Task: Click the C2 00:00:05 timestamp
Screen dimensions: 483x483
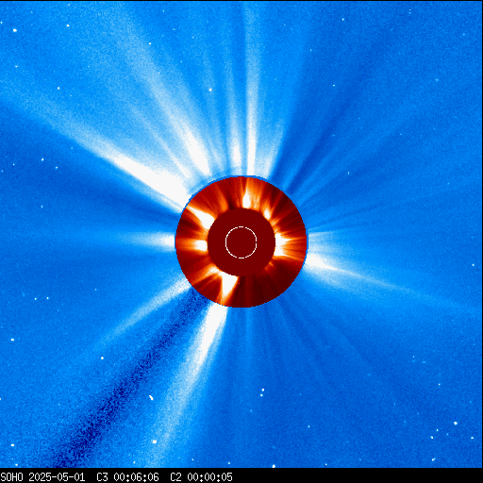Action: [x=201, y=477]
